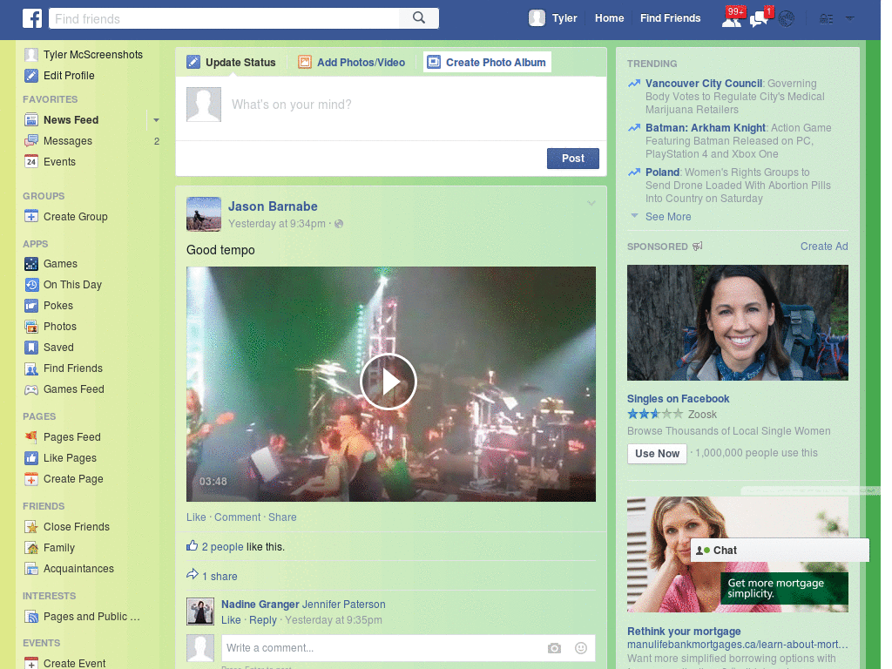892x669 pixels.
Task: Play the Jason Barnabe video
Action: click(x=389, y=382)
